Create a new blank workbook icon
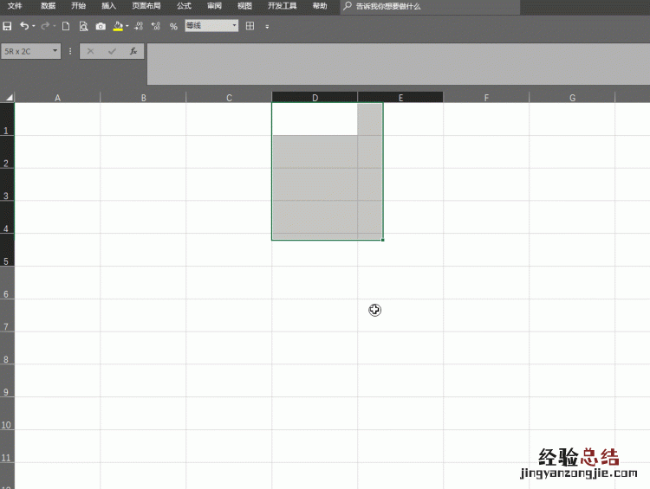The image size is (650, 489). 65,26
